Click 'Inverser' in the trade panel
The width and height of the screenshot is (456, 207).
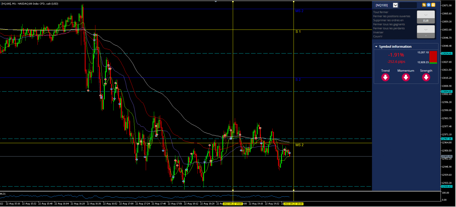pos(378,32)
